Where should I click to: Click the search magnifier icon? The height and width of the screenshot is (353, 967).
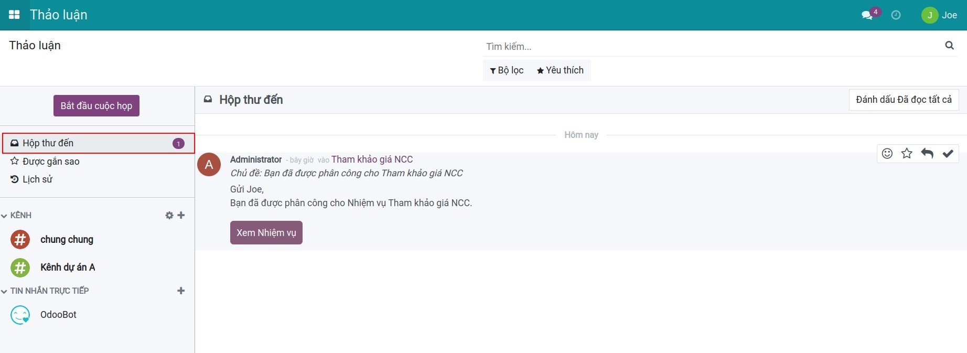(949, 46)
